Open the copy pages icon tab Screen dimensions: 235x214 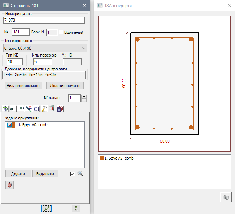[x=60, y=109]
